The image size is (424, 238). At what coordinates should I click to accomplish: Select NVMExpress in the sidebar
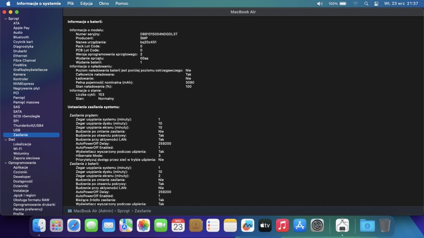[23, 84]
